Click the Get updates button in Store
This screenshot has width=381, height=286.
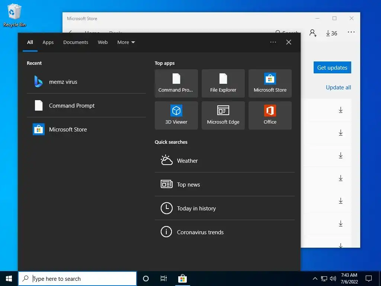coord(332,68)
